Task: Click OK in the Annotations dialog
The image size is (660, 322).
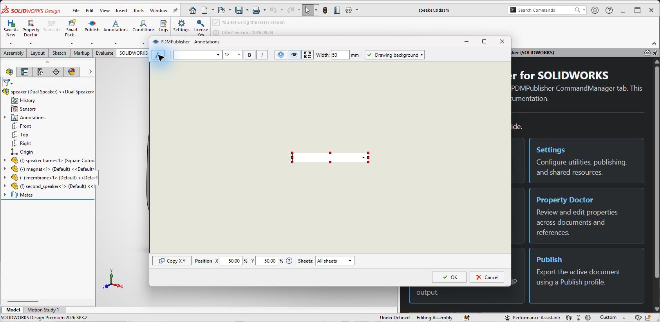Action: pos(449,277)
